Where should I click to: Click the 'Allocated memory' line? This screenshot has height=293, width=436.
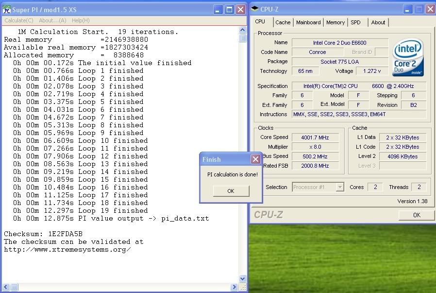coord(74,55)
